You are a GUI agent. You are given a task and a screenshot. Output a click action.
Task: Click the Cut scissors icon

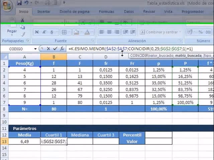point(23,20)
